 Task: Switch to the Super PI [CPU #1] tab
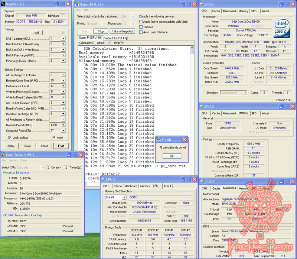click(115, 38)
